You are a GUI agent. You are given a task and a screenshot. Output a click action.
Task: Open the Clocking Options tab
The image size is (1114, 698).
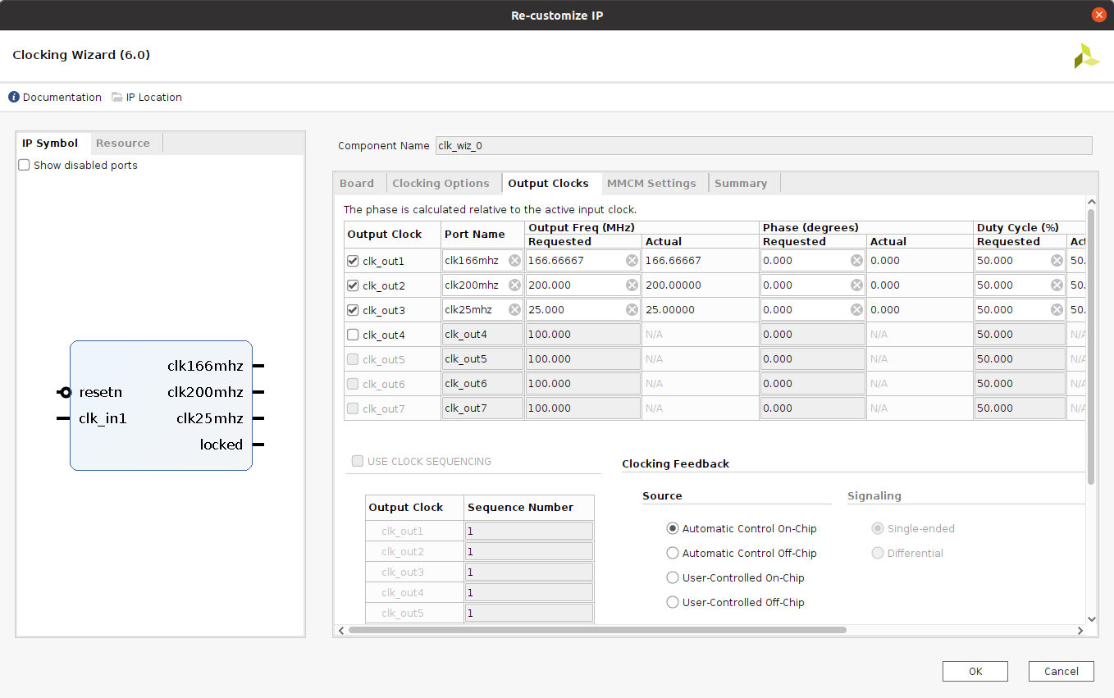coord(441,183)
